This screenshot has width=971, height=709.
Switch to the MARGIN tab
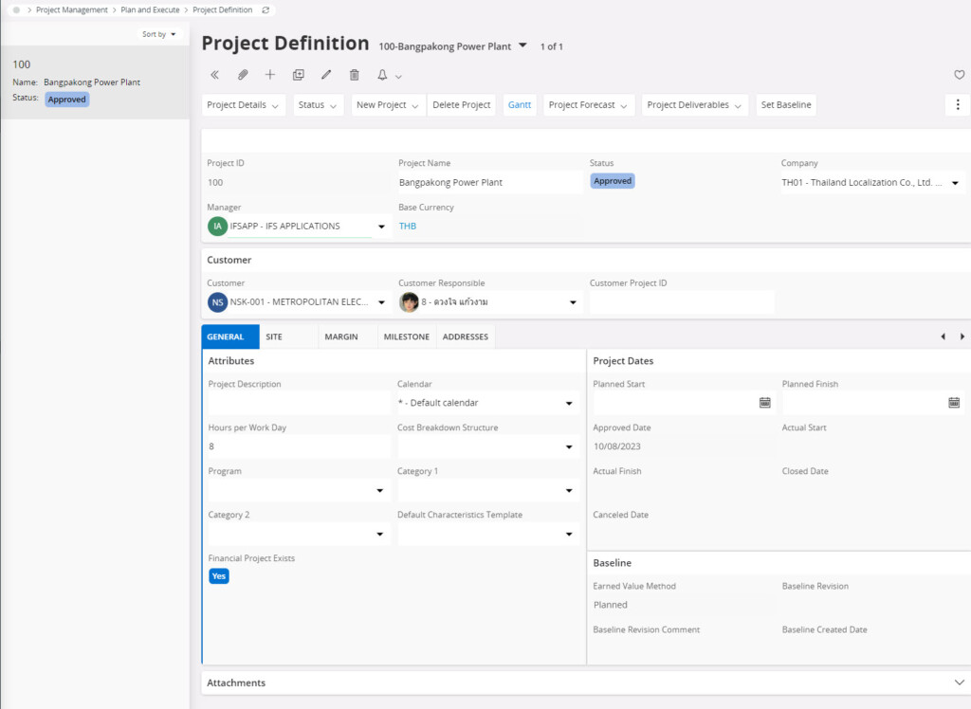tap(341, 336)
